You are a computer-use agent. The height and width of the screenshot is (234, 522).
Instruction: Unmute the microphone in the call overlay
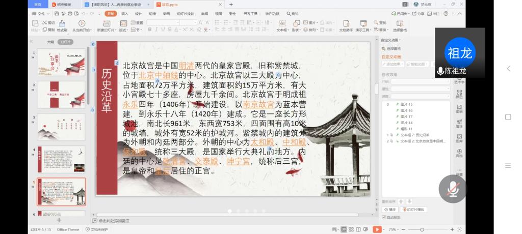click(452, 189)
